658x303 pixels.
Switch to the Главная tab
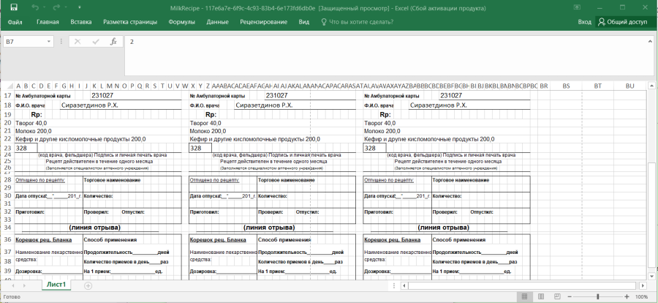48,22
